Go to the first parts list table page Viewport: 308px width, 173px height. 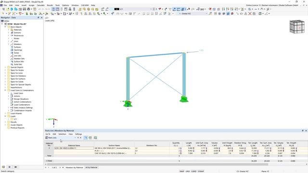(46, 168)
